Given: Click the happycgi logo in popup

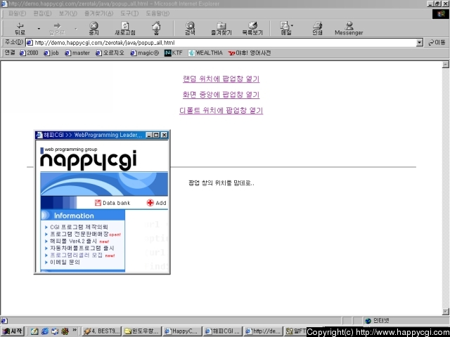Looking at the screenshot, I should pyautogui.click(x=89, y=159).
